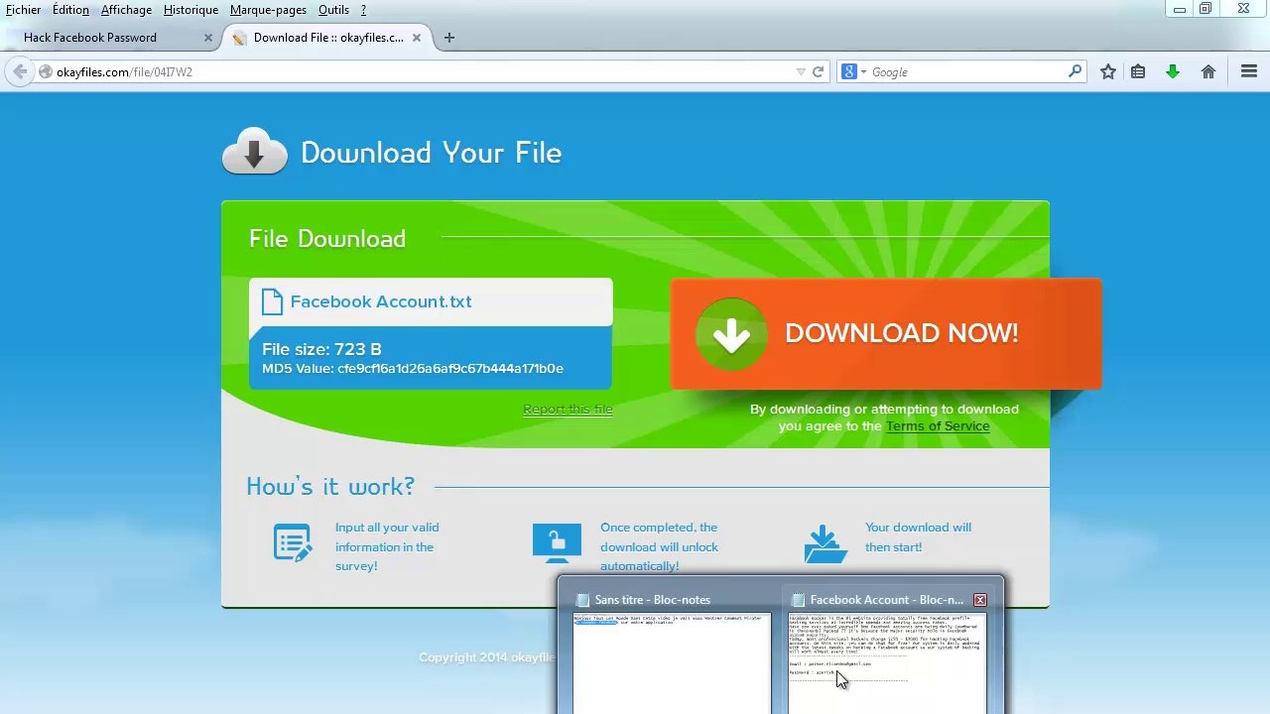This screenshot has height=714, width=1270.
Task: Click the download start tray icon
Action: [x=825, y=543]
